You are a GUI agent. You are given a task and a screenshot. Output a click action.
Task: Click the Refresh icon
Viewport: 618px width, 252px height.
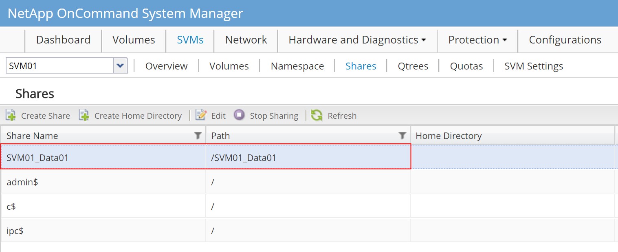pyautogui.click(x=317, y=115)
